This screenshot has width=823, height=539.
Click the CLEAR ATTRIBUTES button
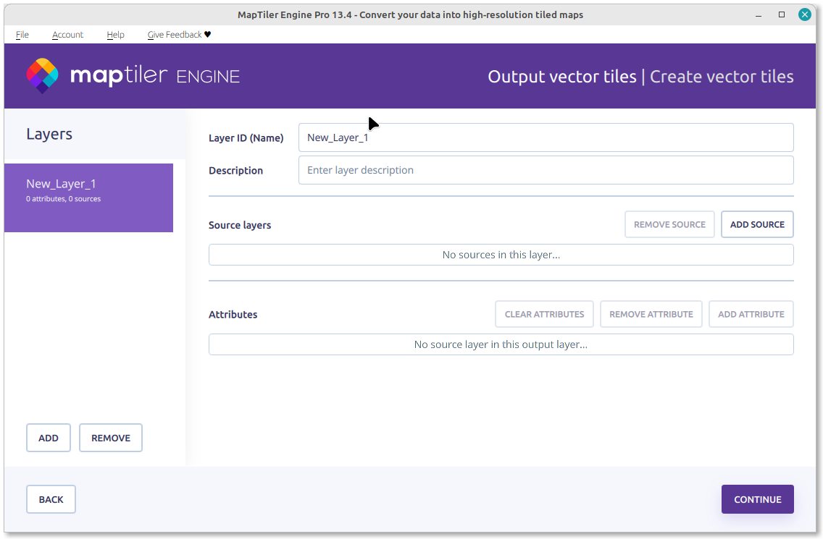(544, 314)
